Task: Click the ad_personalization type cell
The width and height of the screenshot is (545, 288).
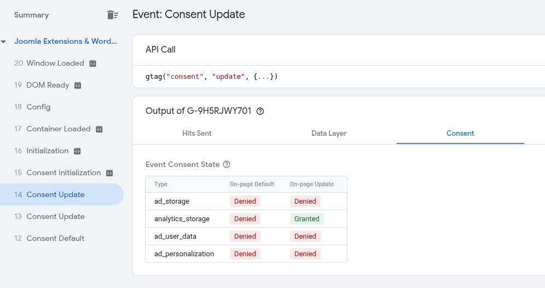Action: [x=184, y=254]
